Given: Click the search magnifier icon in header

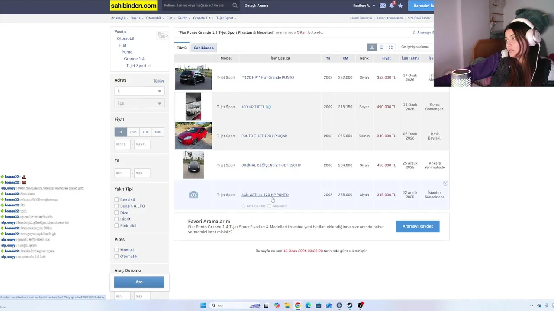Looking at the screenshot, I should coord(235,6).
